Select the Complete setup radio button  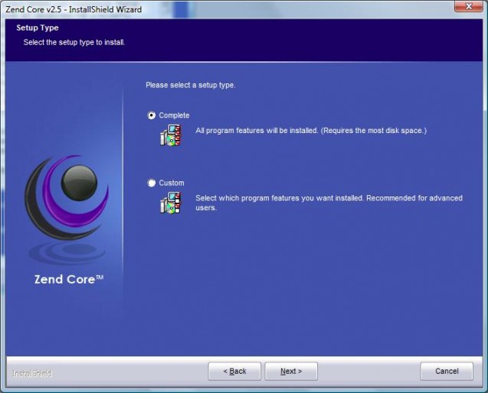point(151,115)
